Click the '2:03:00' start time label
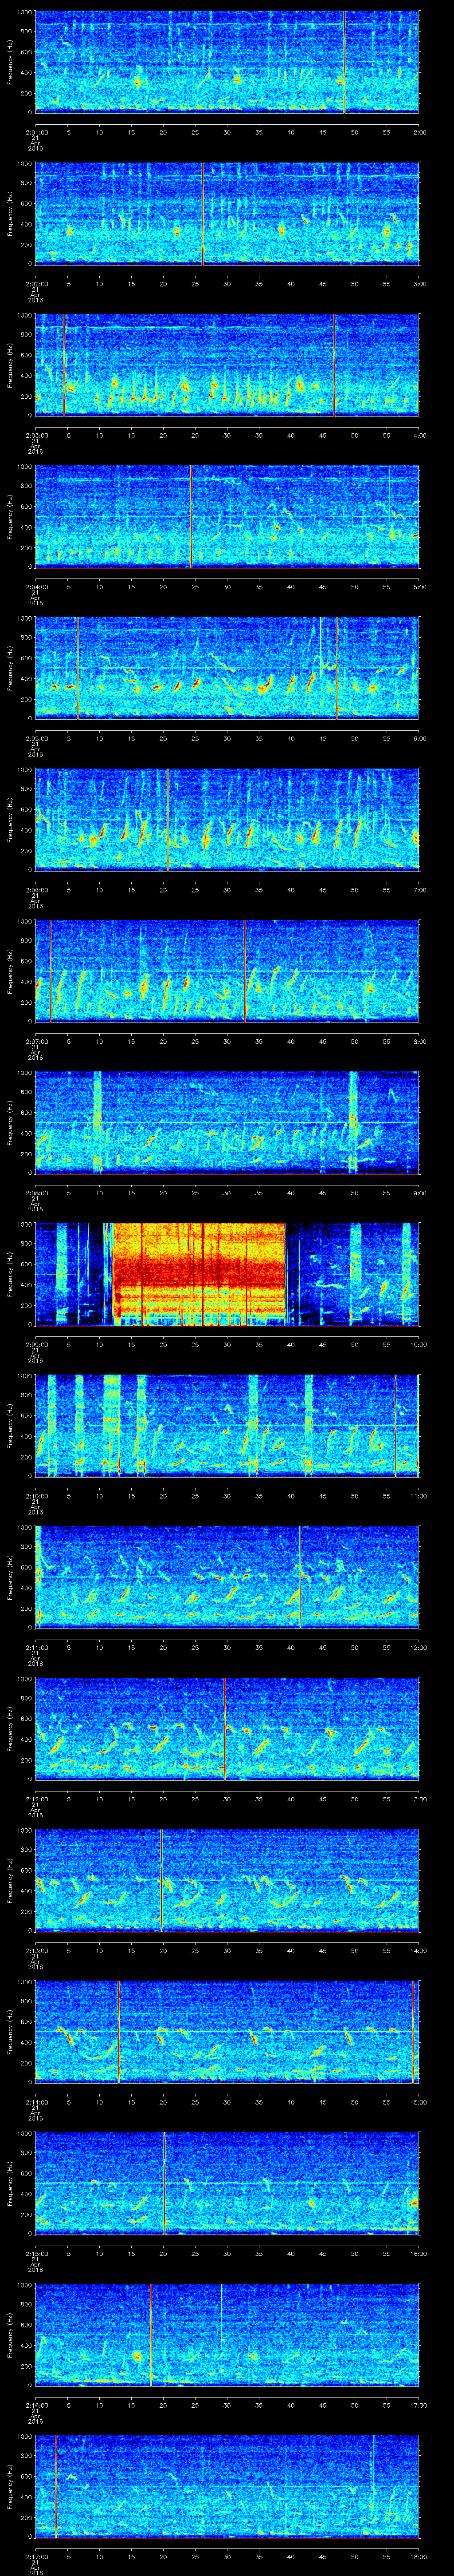454x2576 pixels. [36, 434]
